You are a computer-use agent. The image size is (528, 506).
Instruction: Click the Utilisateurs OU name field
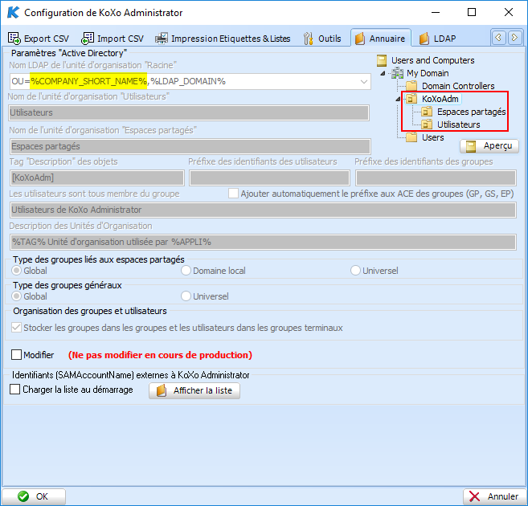[189, 112]
